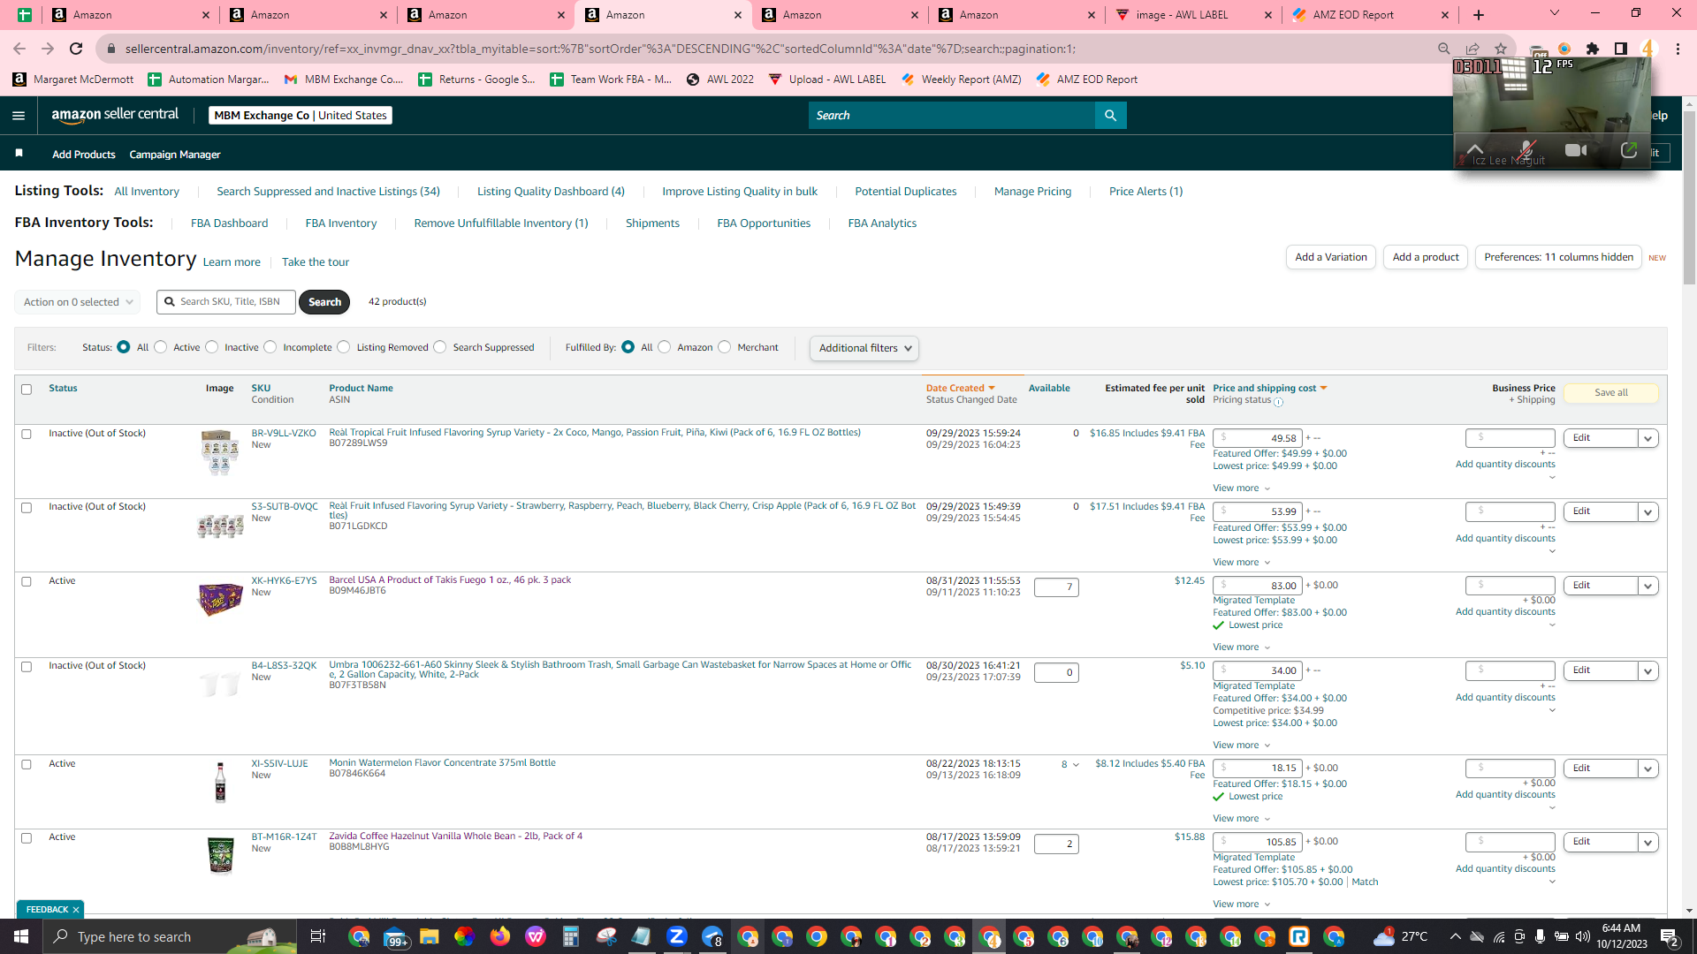Screen dimensions: 1697x954
Task: Click the Add a product button
Action: coord(1426,257)
